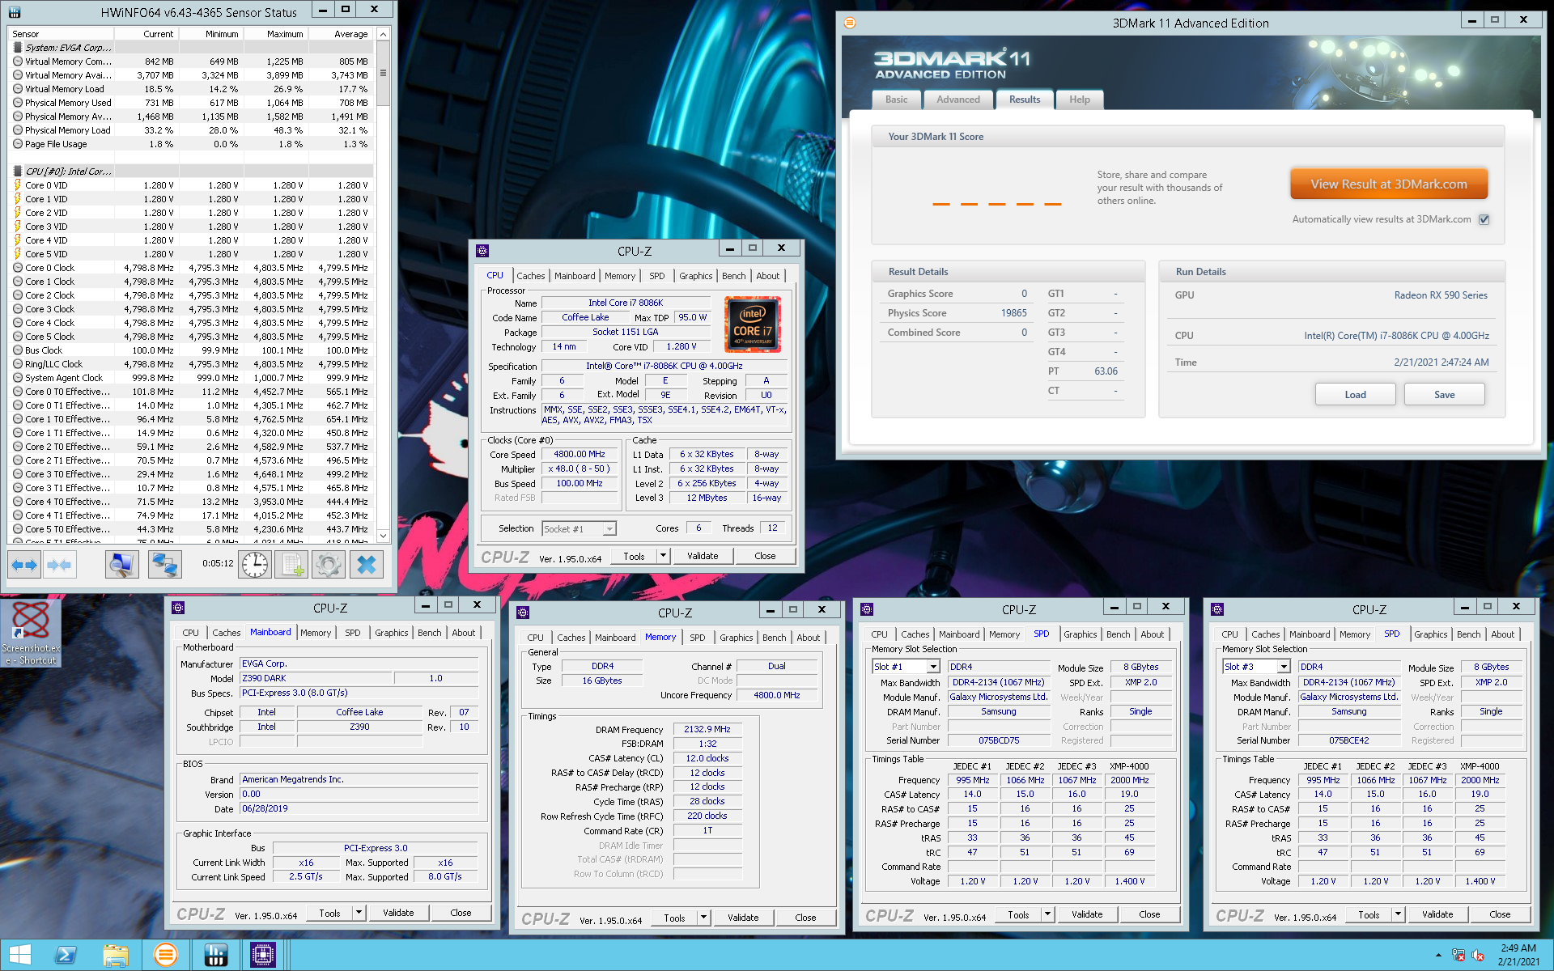Open HWiNFO monitor magnifier tool icon
The image size is (1554, 971).
coord(121,564)
